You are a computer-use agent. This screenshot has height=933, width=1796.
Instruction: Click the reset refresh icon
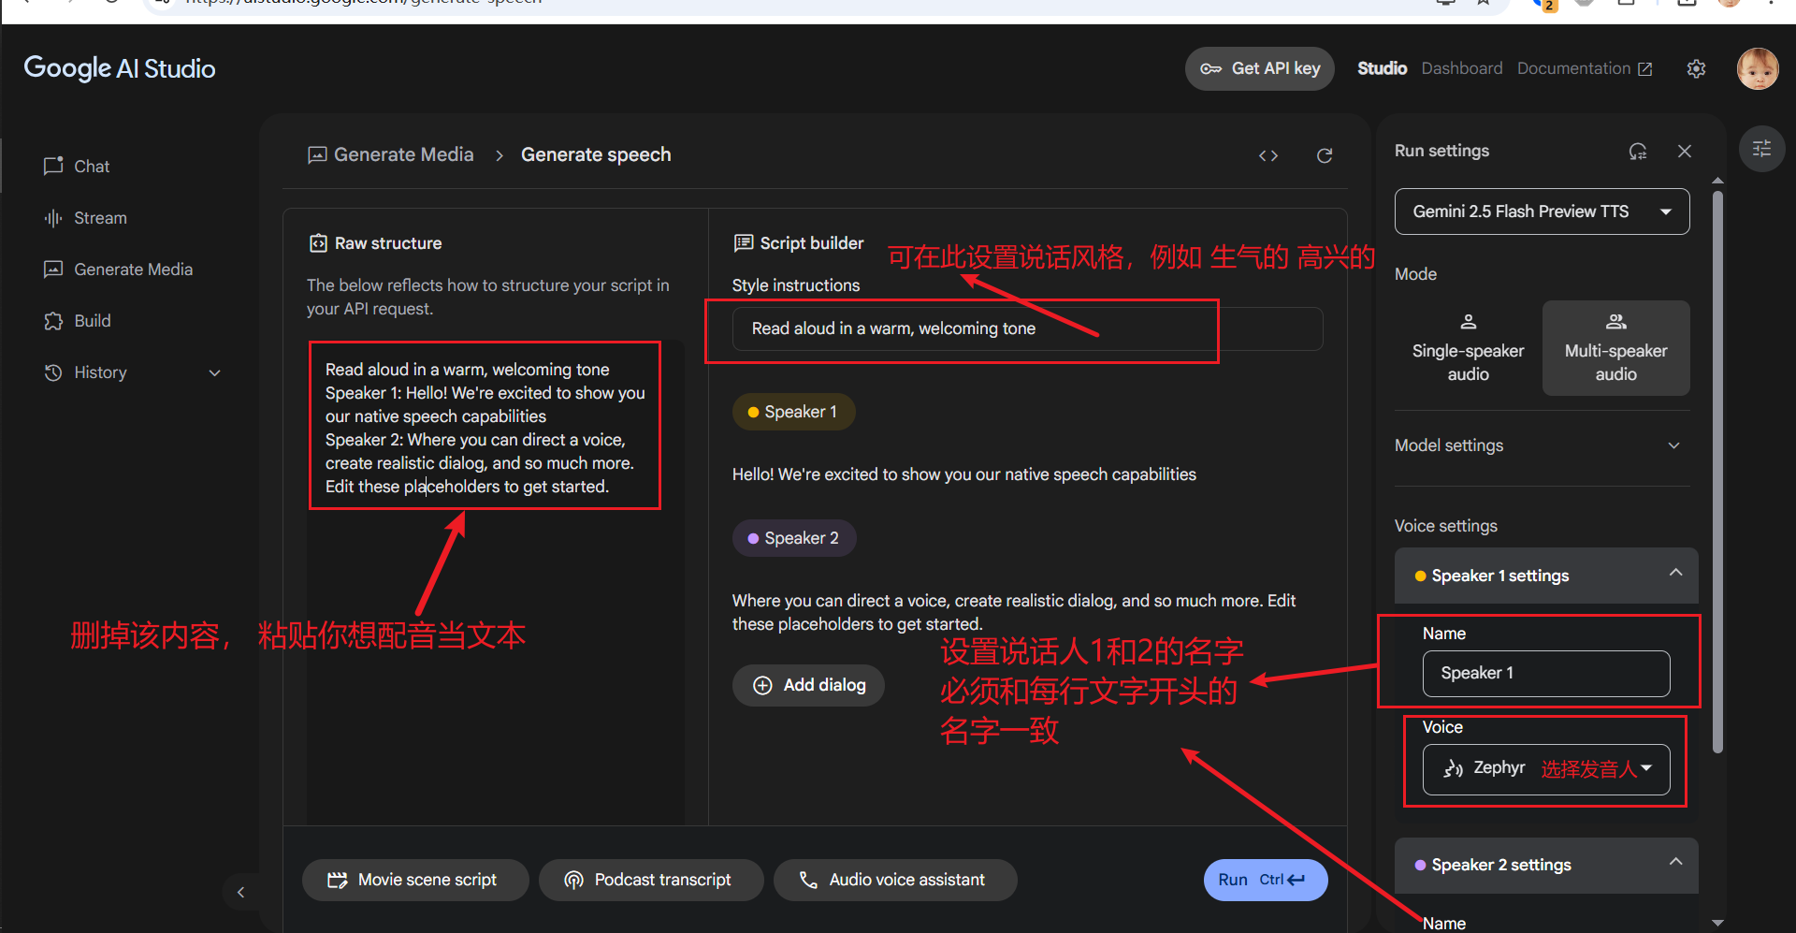[x=1325, y=155]
